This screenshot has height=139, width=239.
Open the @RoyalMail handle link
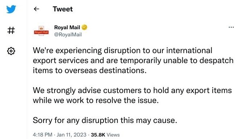coord(68,35)
